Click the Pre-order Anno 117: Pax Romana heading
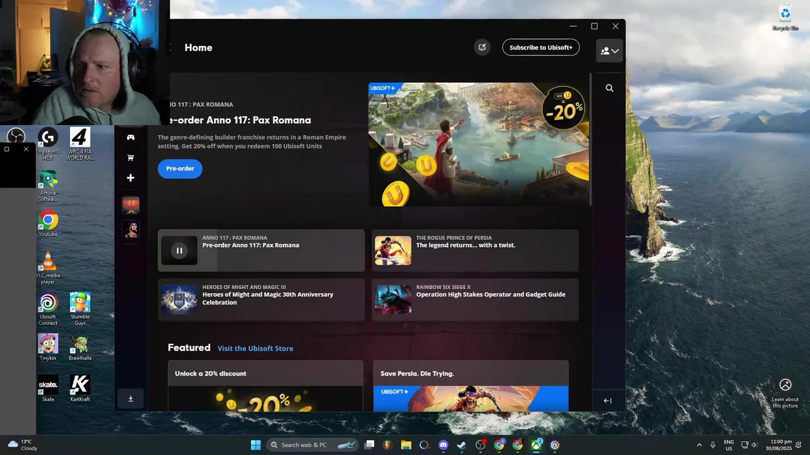810x455 pixels. point(239,120)
